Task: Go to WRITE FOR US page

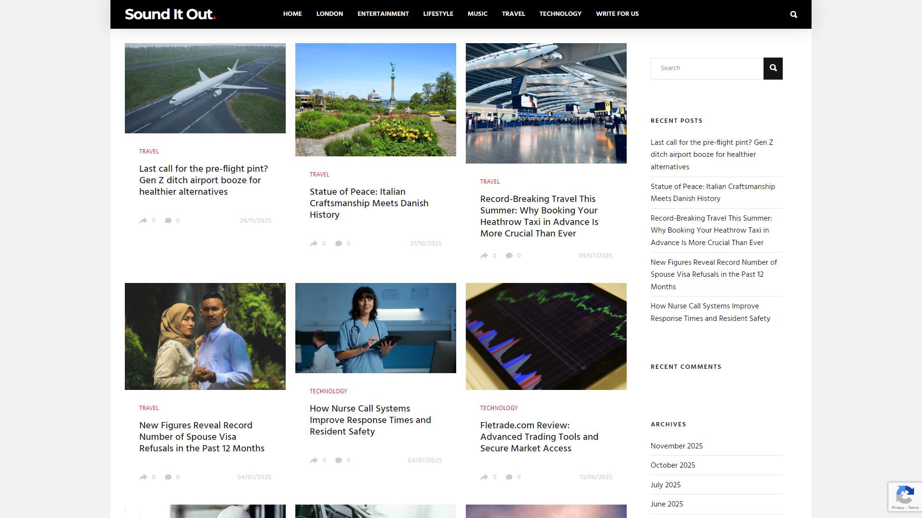Action: click(x=617, y=14)
